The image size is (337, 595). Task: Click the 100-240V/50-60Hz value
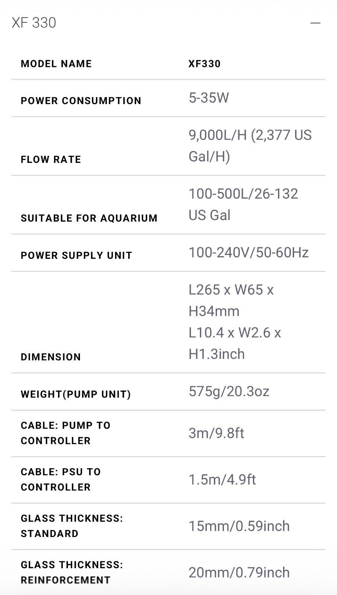coord(248,253)
